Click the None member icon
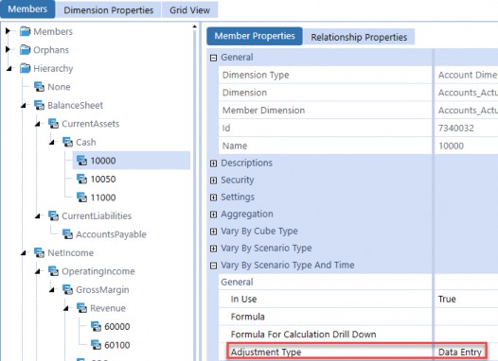Viewport: 498px width, 361px height. coord(39,87)
